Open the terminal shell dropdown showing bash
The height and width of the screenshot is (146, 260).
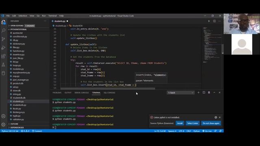tap(180, 93)
